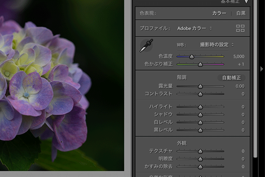Click the テクスチャ value field
This screenshot has height=177, width=265.
[x=243, y=151]
